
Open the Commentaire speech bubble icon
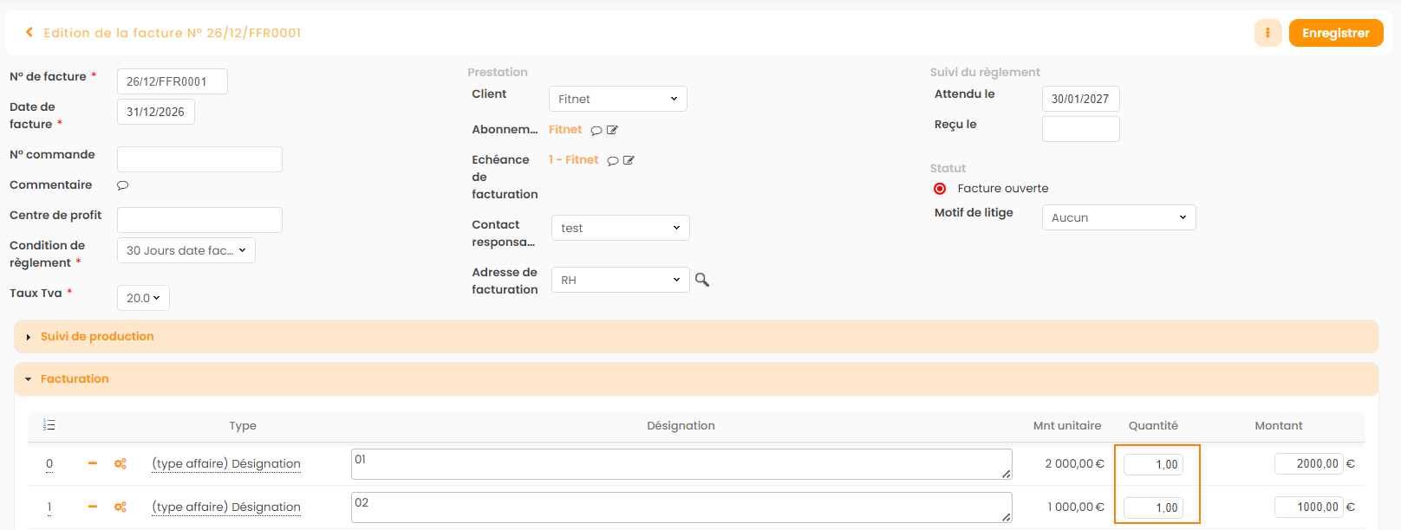click(122, 185)
